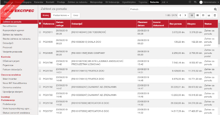The image size is (220, 115).
Task: Open Varijante proizvoda in sidebar
Action: point(12,52)
